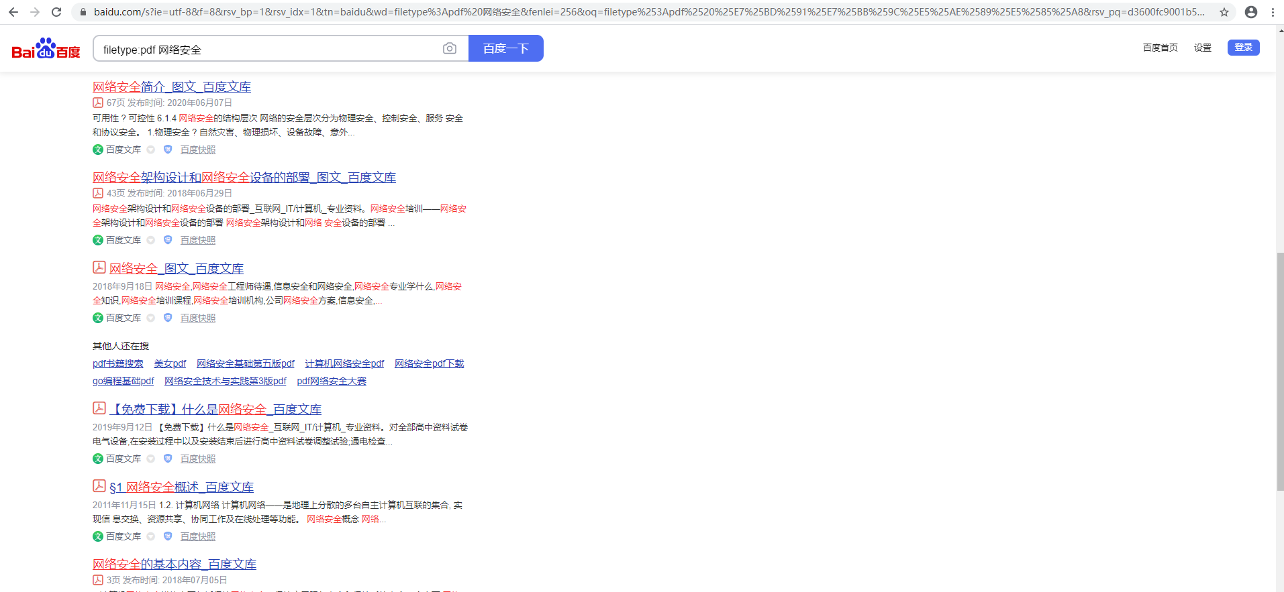
Task: Click blue shield badge under 【免费下载】什么是网络安全 result
Action: pos(168,459)
